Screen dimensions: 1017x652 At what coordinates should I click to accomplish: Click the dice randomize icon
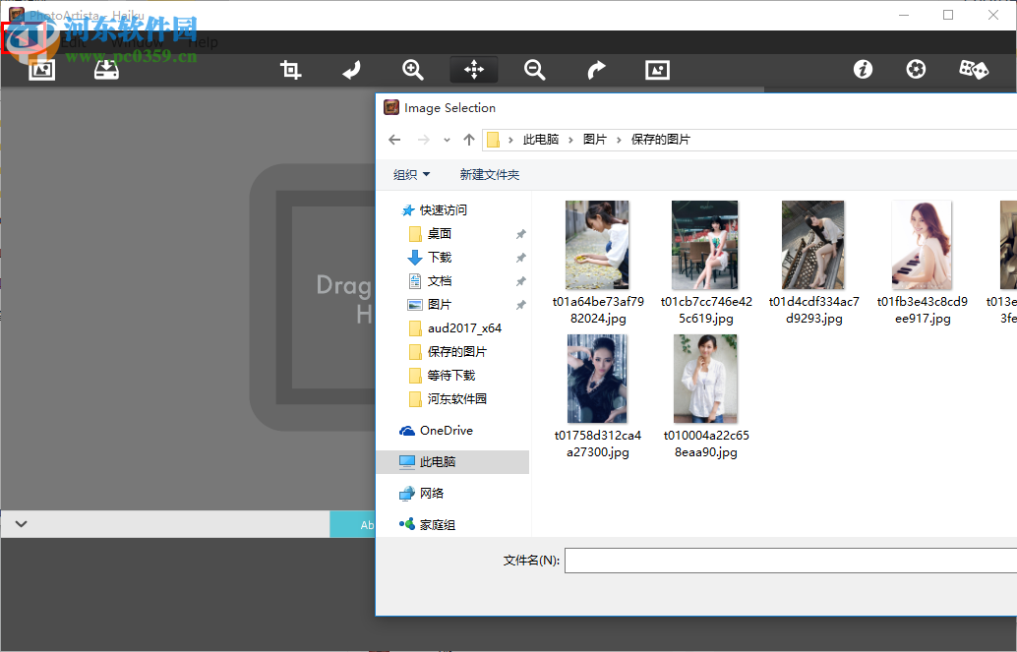[973, 70]
